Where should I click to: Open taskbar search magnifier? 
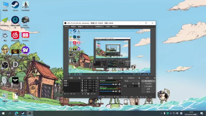tap(10, 113)
